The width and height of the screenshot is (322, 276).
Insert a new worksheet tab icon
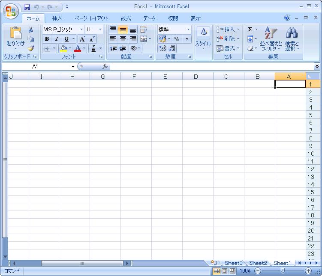pos(214,263)
